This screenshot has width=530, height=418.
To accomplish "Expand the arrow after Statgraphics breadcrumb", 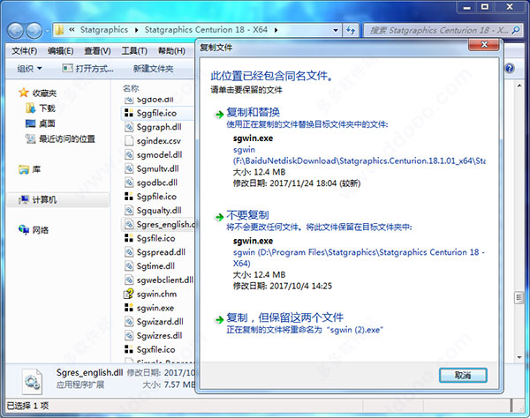I will pos(136,30).
